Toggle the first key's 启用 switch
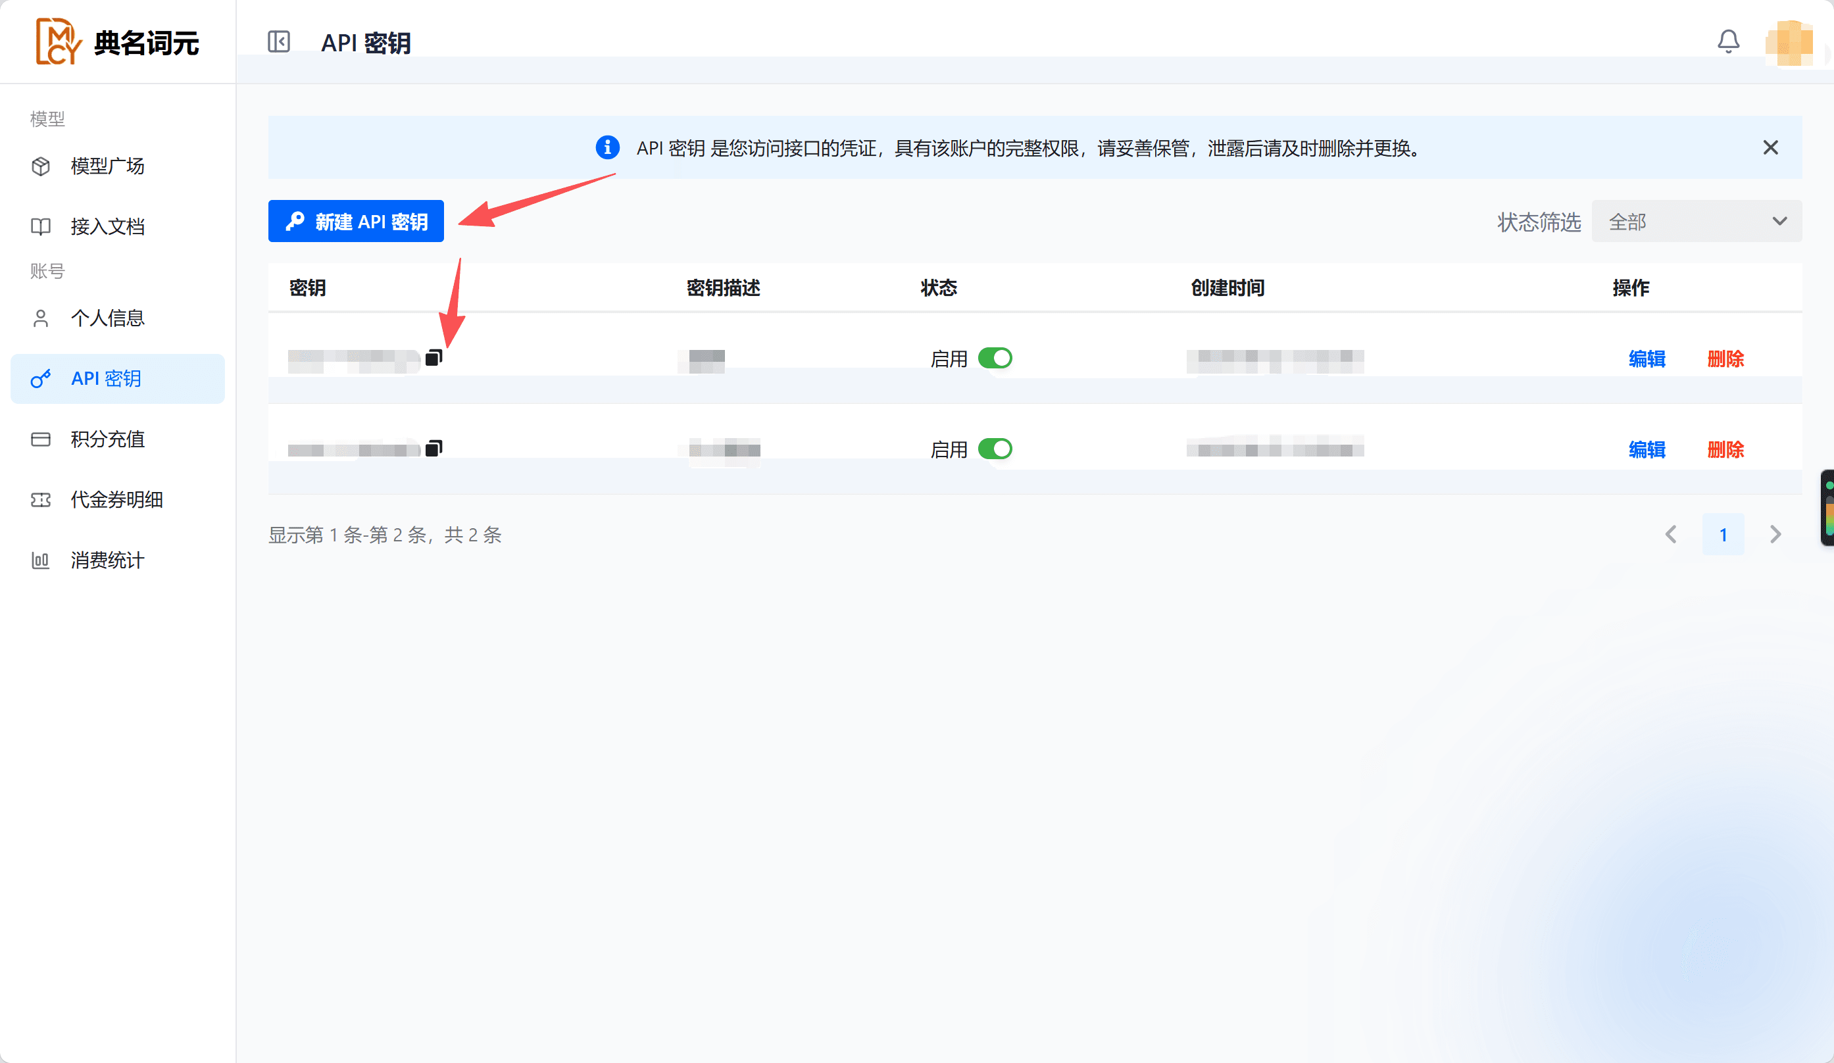 click(x=995, y=358)
